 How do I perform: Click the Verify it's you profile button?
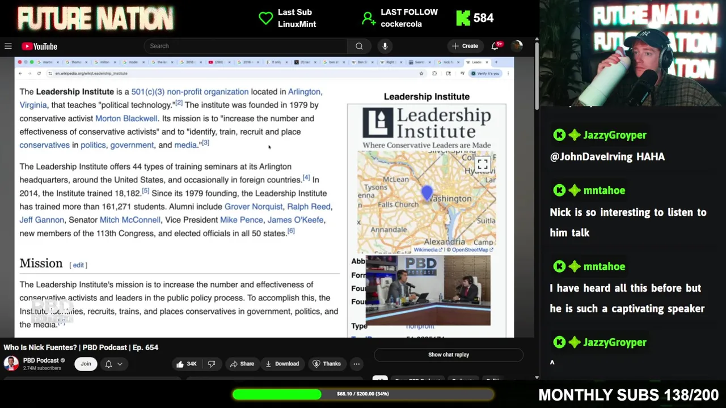click(486, 74)
